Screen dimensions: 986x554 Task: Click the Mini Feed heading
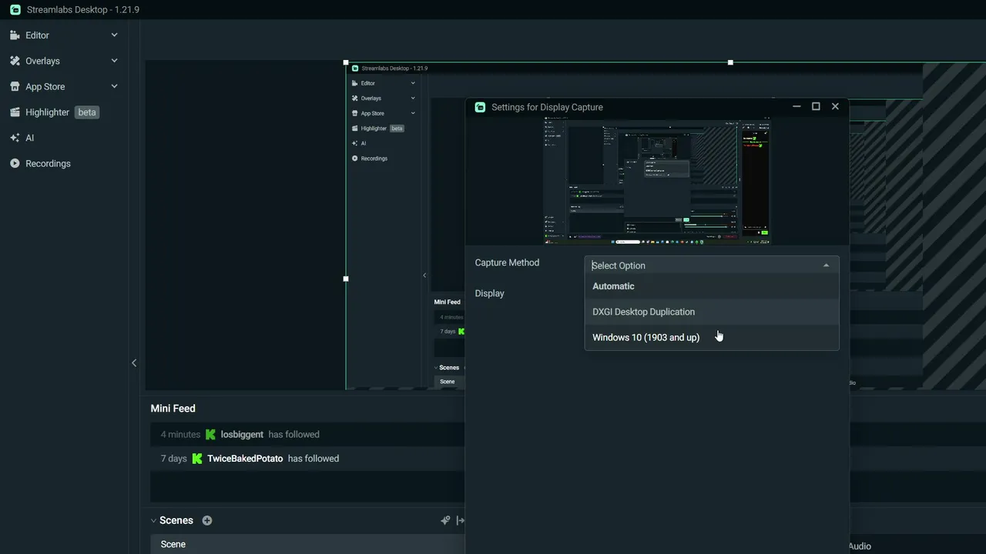click(173, 409)
